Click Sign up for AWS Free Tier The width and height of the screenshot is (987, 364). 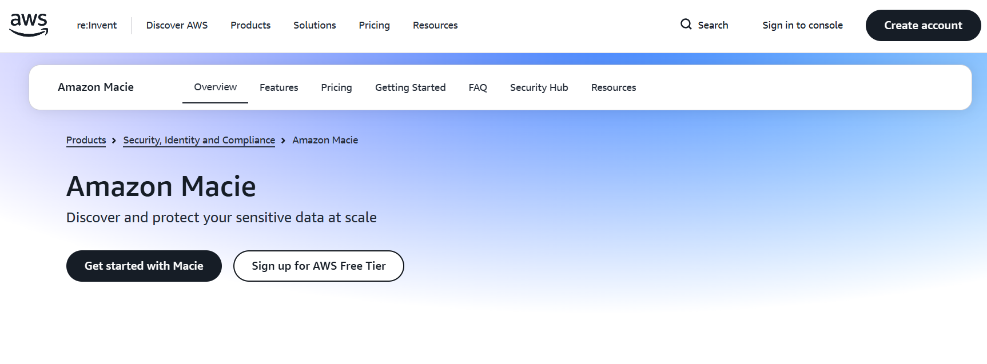(319, 266)
